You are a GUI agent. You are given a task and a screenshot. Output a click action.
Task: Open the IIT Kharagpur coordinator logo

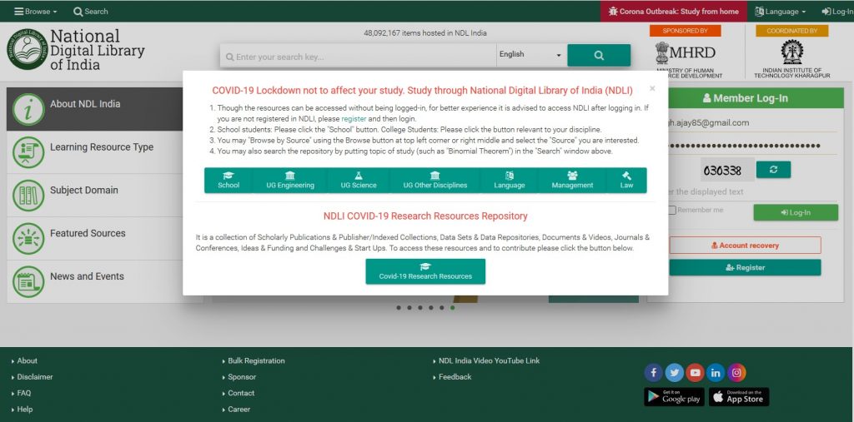(792, 59)
